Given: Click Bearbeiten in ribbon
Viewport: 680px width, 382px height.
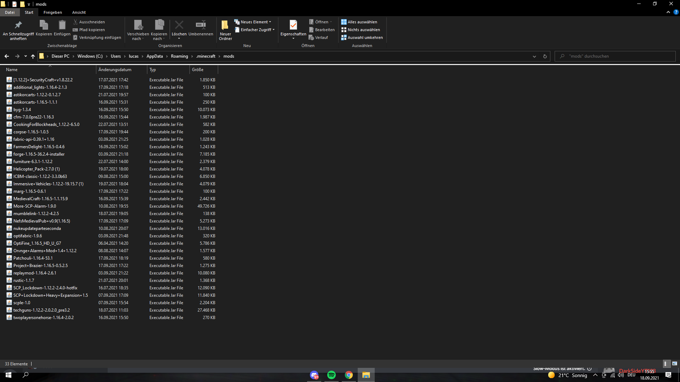Looking at the screenshot, I should pyautogui.click(x=322, y=30).
